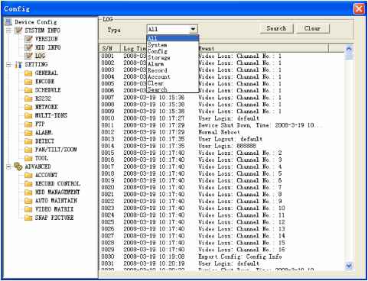This screenshot has width=368, height=281.
Task: Select All in the Type list
Action: pos(173,38)
